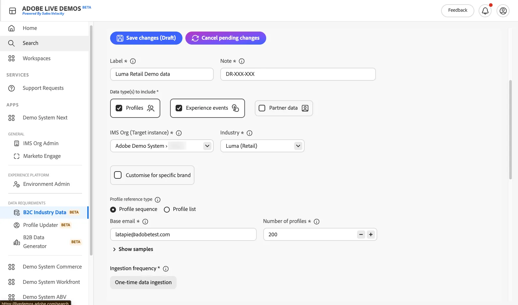The height and width of the screenshot is (305, 518).
Task: Check Customise for specific brand
Action: click(118, 175)
